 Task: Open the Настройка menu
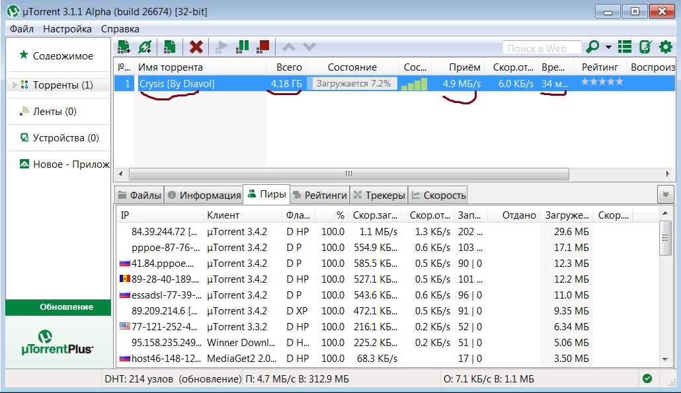pyautogui.click(x=67, y=29)
